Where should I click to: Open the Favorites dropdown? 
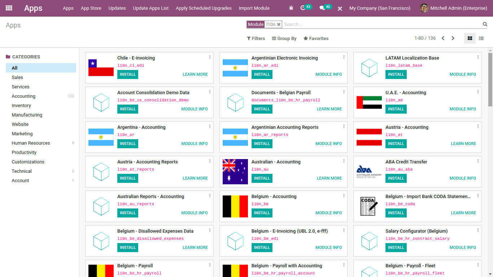pos(316,38)
